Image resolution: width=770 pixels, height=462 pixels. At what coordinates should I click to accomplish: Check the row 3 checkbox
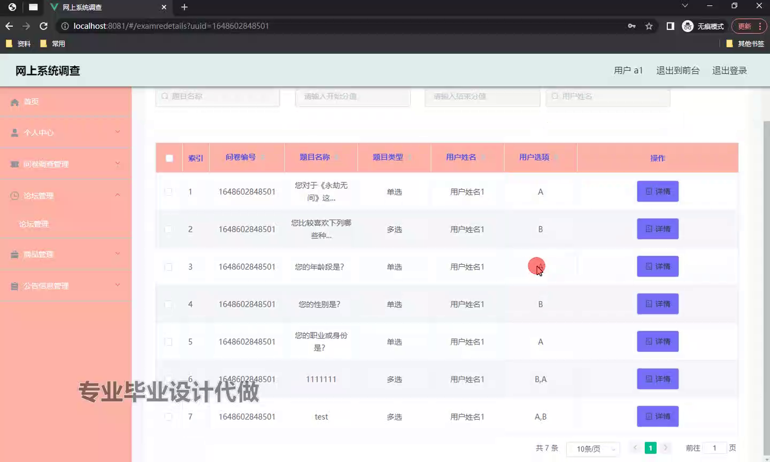tap(168, 266)
